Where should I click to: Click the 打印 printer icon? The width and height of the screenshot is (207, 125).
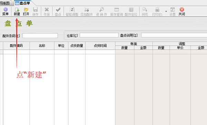157,10
